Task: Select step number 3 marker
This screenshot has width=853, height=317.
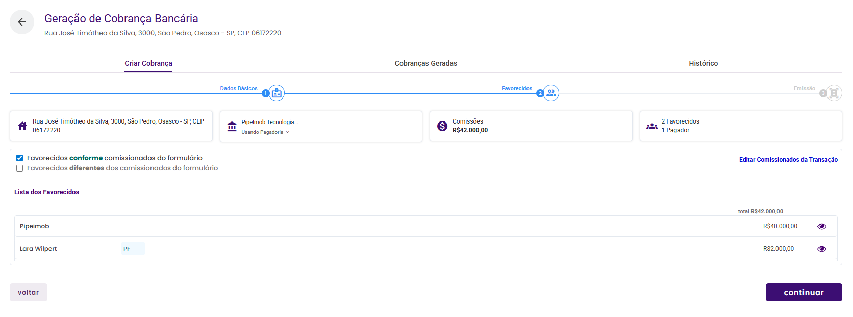Action: 823,93
